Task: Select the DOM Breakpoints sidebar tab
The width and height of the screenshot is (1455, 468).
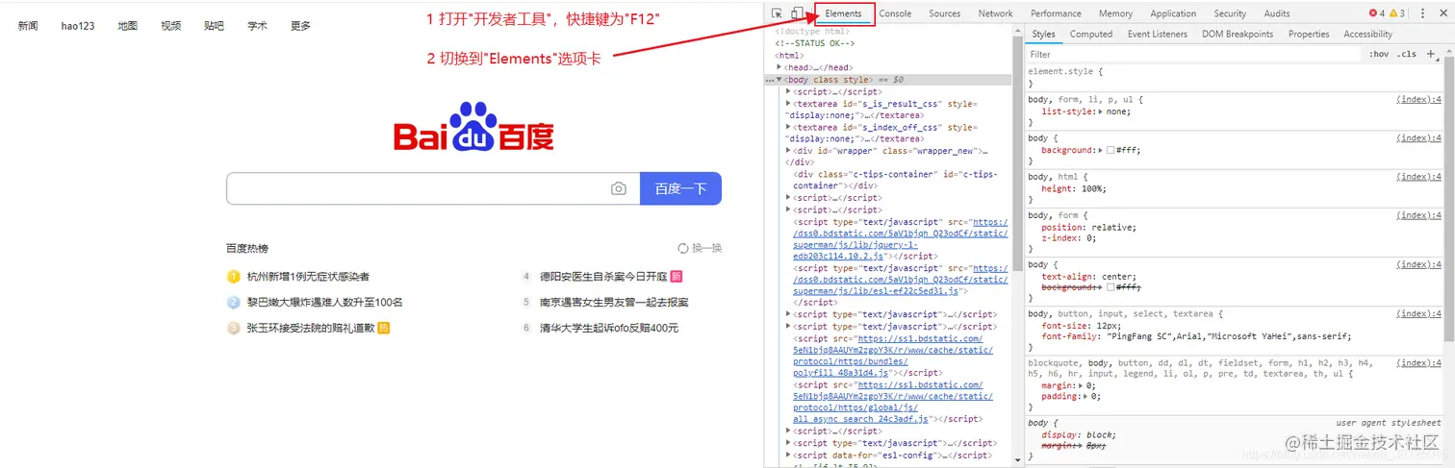Action: point(1238,34)
